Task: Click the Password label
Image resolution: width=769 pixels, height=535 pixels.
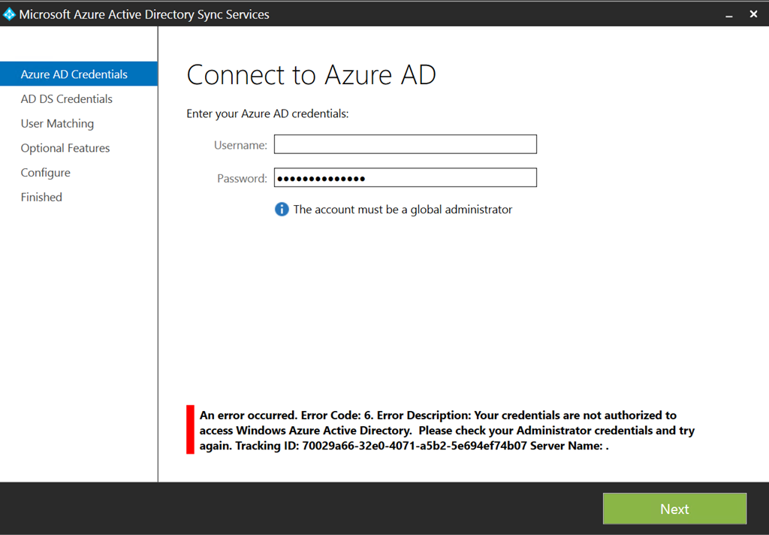Action: click(242, 179)
